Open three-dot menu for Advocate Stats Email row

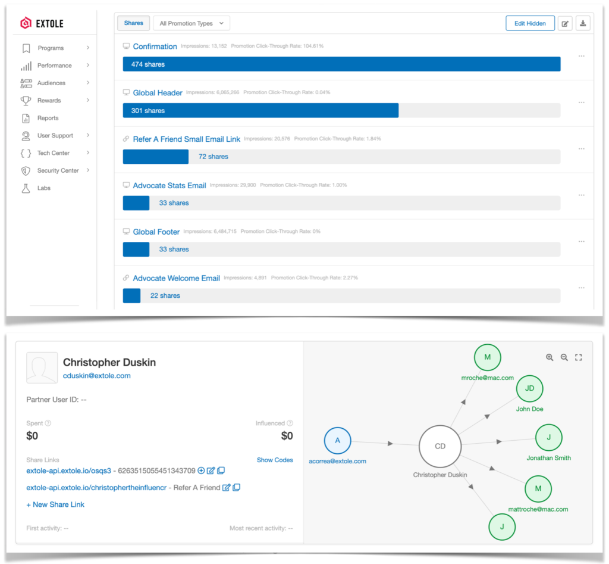coord(582,195)
